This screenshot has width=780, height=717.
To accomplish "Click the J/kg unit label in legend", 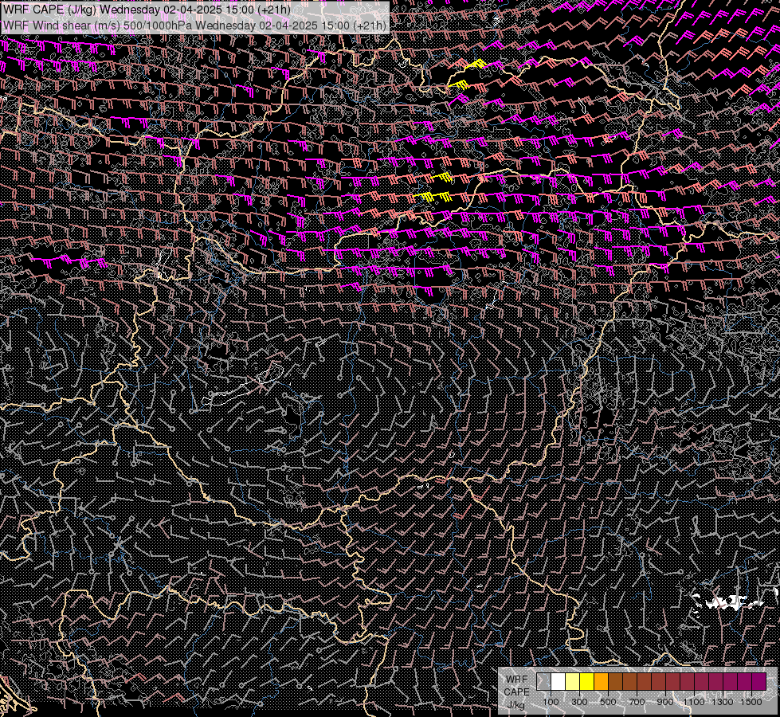I will click(516, 705).
